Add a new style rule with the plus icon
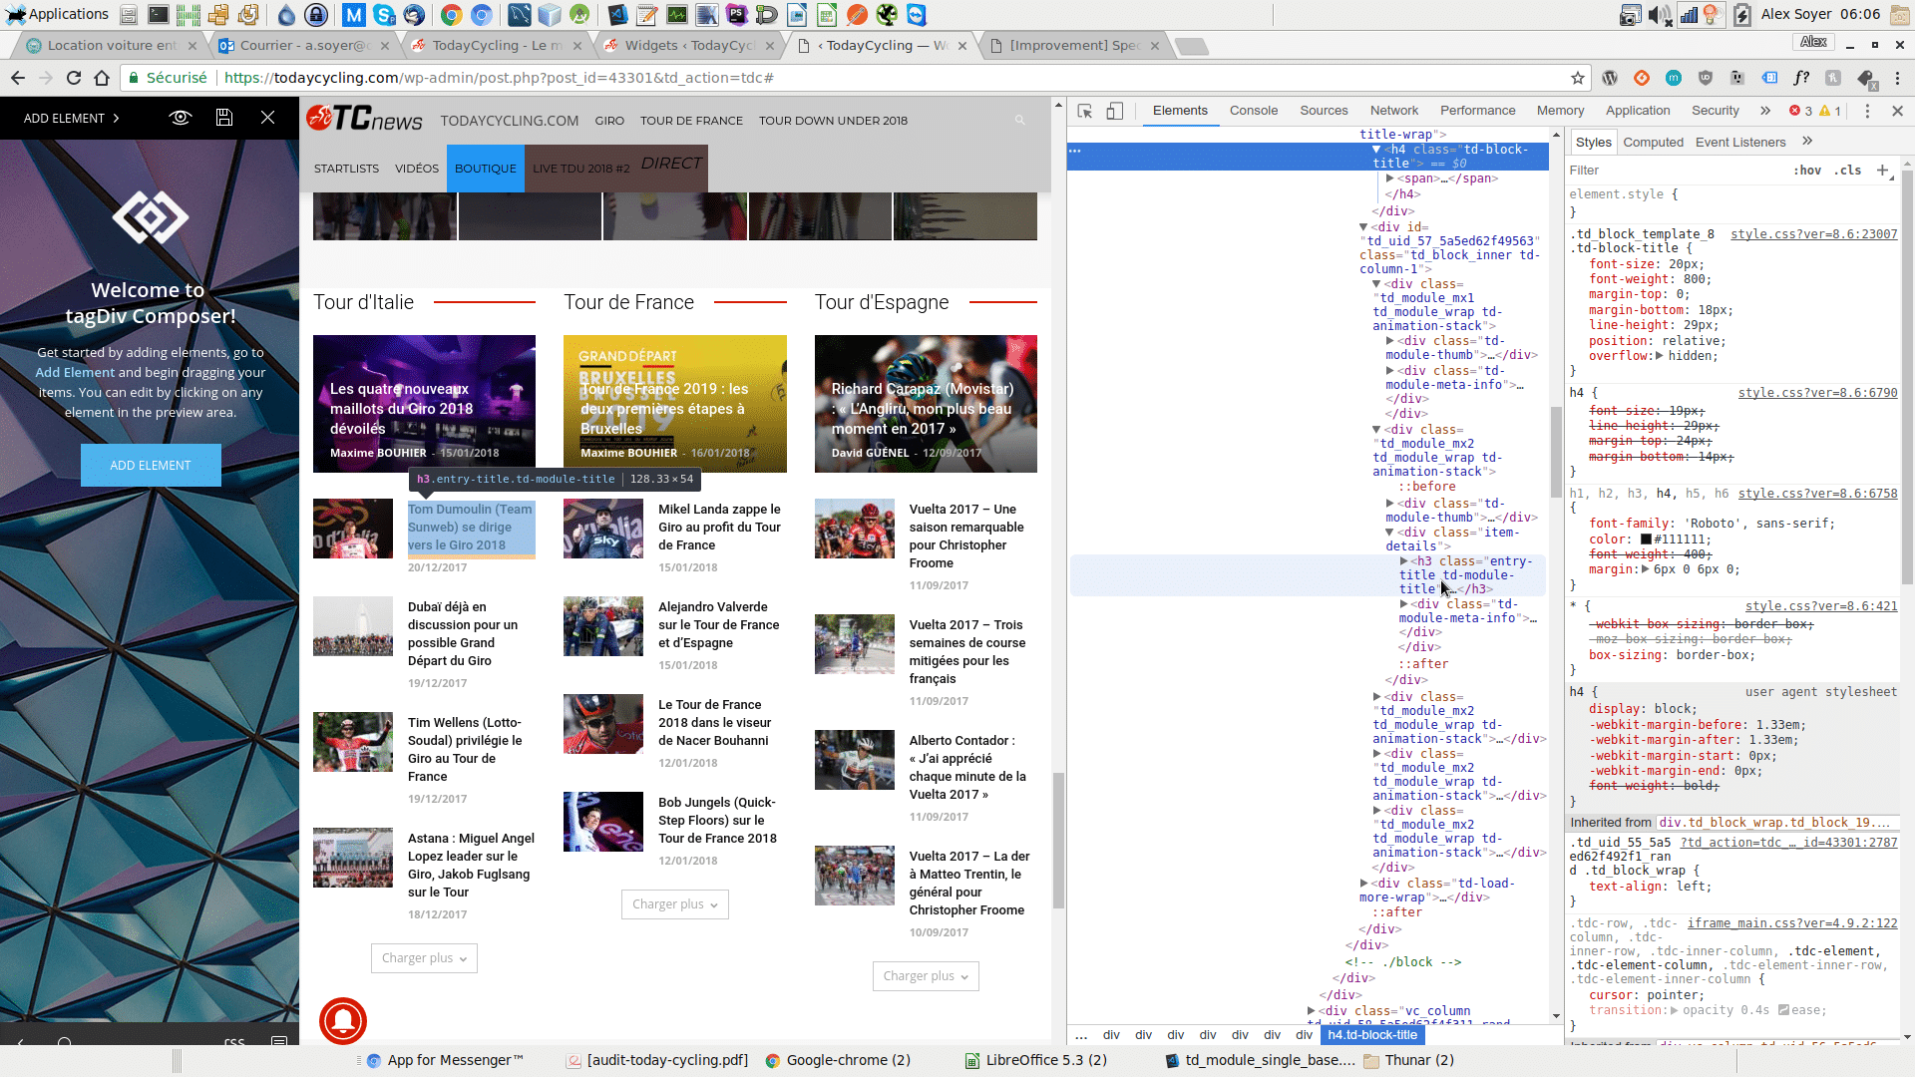 pos(1883,171)
